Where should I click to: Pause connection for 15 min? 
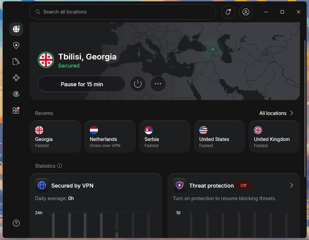point(82,84)
